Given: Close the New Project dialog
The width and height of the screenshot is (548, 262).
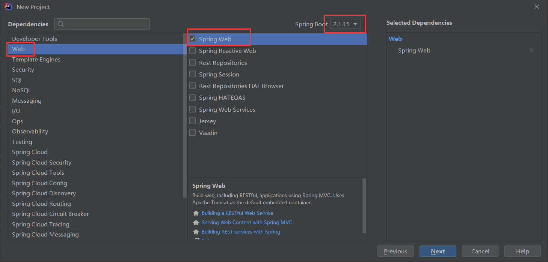Looking at the screenshot, I should point(537,7).
